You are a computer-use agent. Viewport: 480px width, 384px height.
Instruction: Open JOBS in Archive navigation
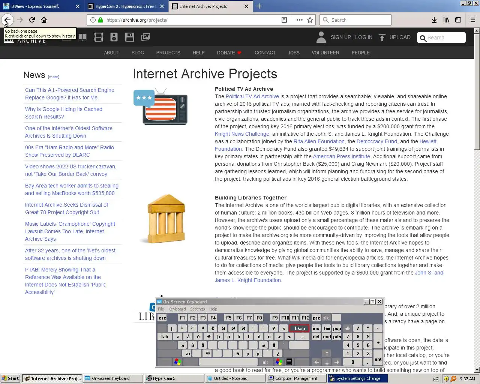tap(294, 53)
